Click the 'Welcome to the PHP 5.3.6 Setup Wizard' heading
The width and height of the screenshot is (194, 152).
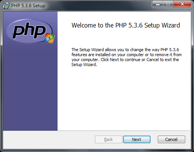[x=126, y=25]
